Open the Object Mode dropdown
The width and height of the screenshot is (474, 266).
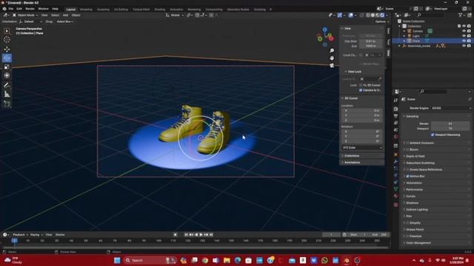click(25, 15)
